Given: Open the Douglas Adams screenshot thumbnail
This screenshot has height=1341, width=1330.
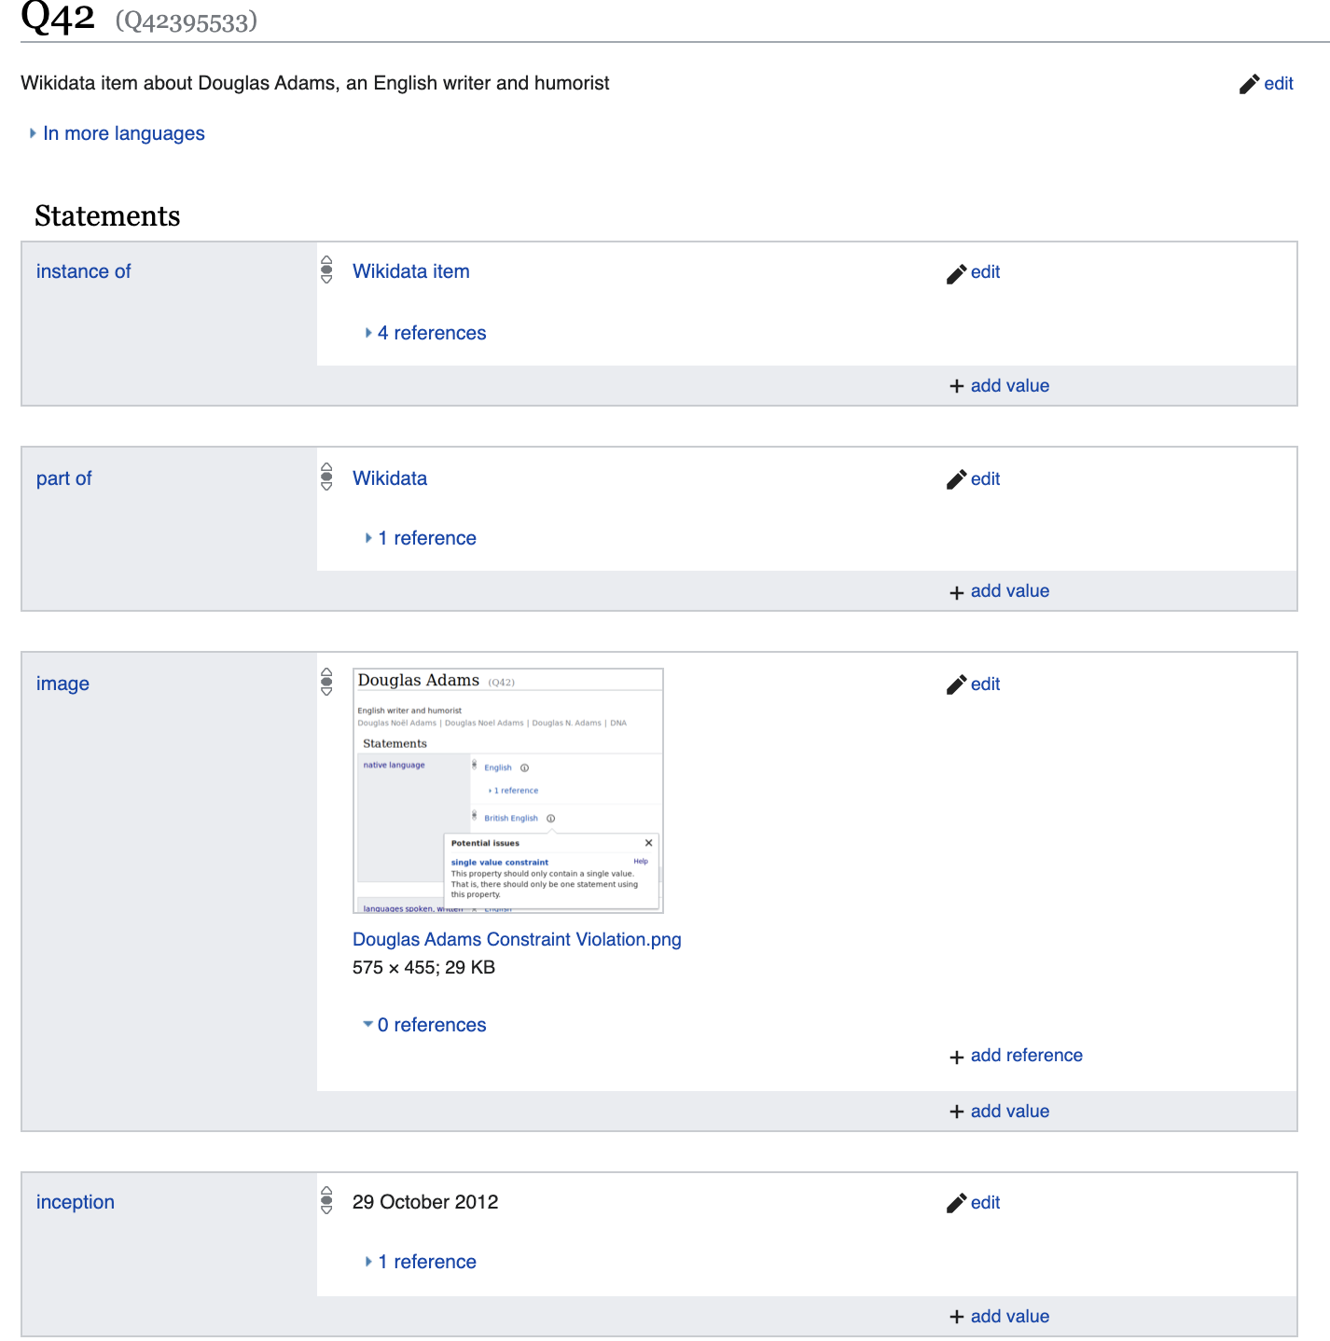Looking at the screenshot, I should 508,791.
